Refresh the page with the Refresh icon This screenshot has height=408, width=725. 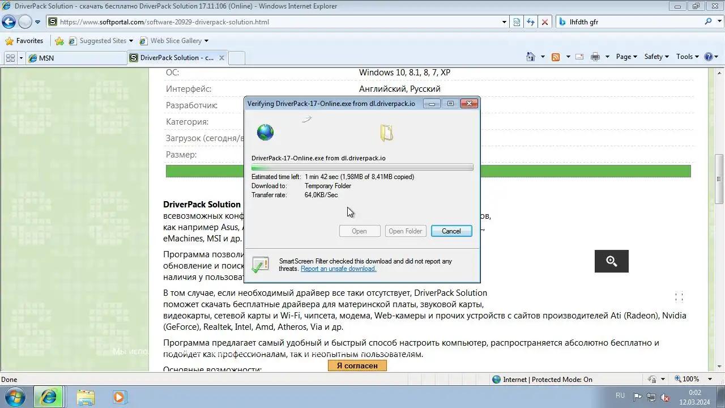tap(531, 22)
